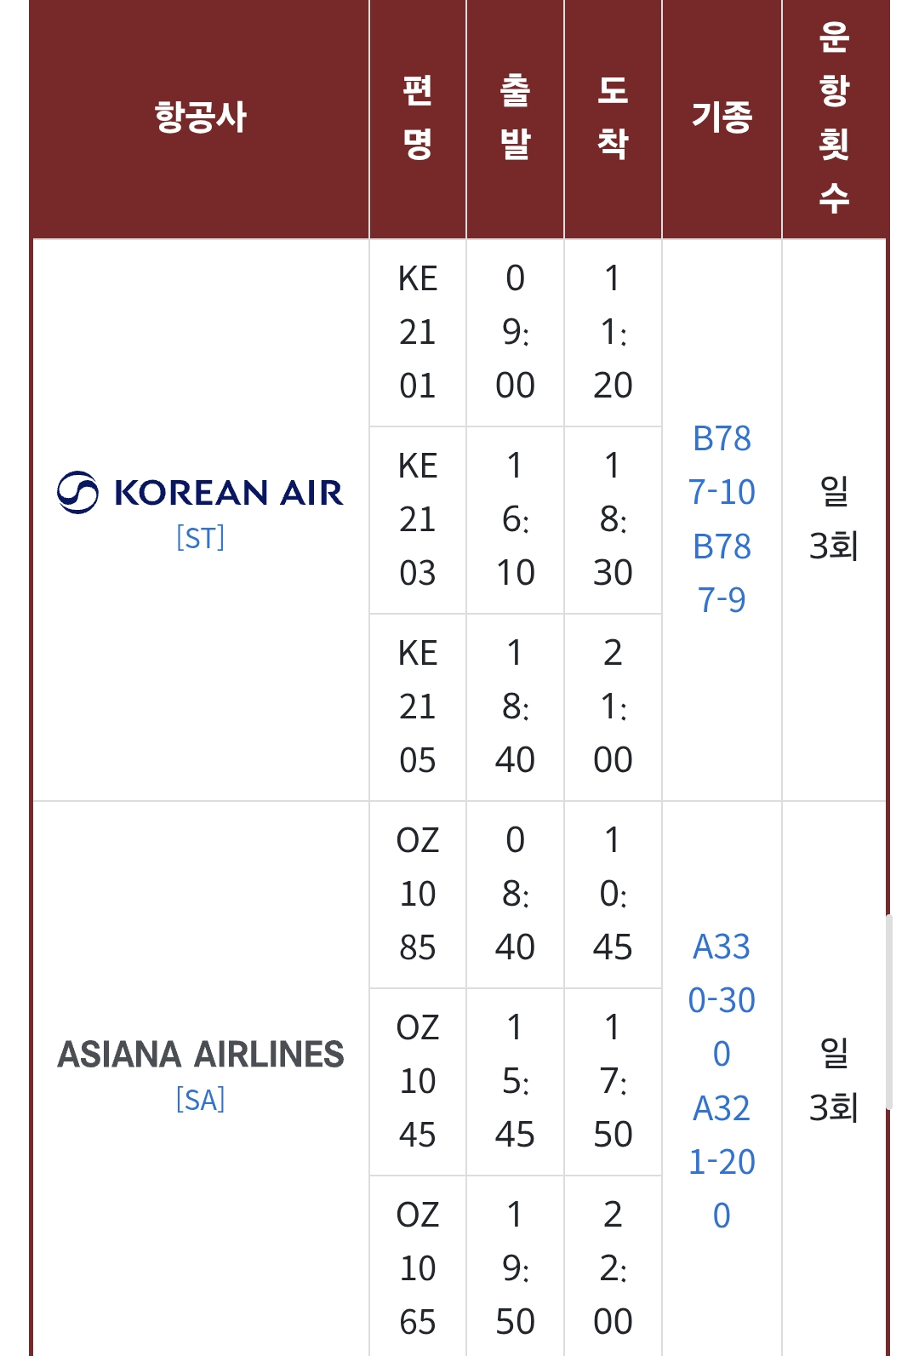The image size is (919, 1356).
Task: Select the 도착 column header
Action: pos(613,117)
